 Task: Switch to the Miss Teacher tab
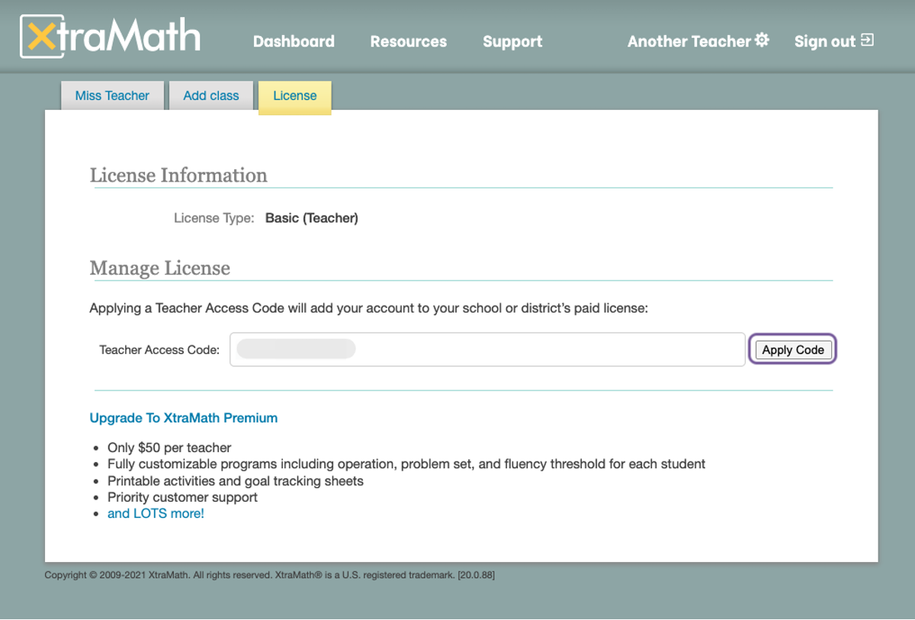tap(112, 95)
